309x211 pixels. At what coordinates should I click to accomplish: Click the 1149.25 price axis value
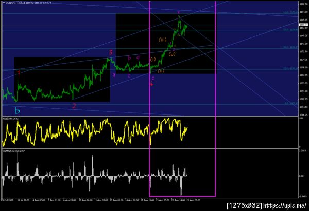[303, 36]
